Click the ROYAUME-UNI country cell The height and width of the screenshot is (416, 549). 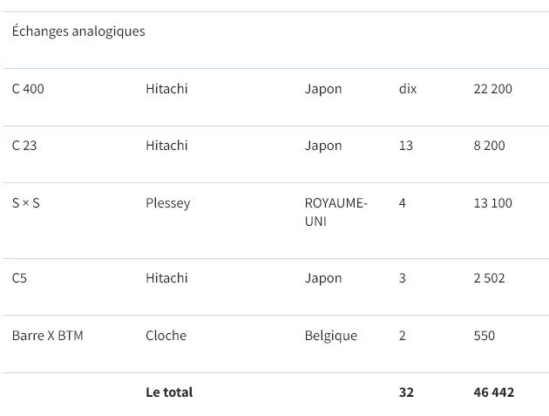(335, 212)
